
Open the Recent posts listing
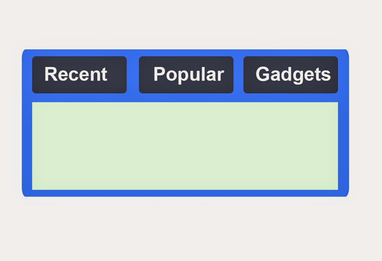(x=79, y=74)
